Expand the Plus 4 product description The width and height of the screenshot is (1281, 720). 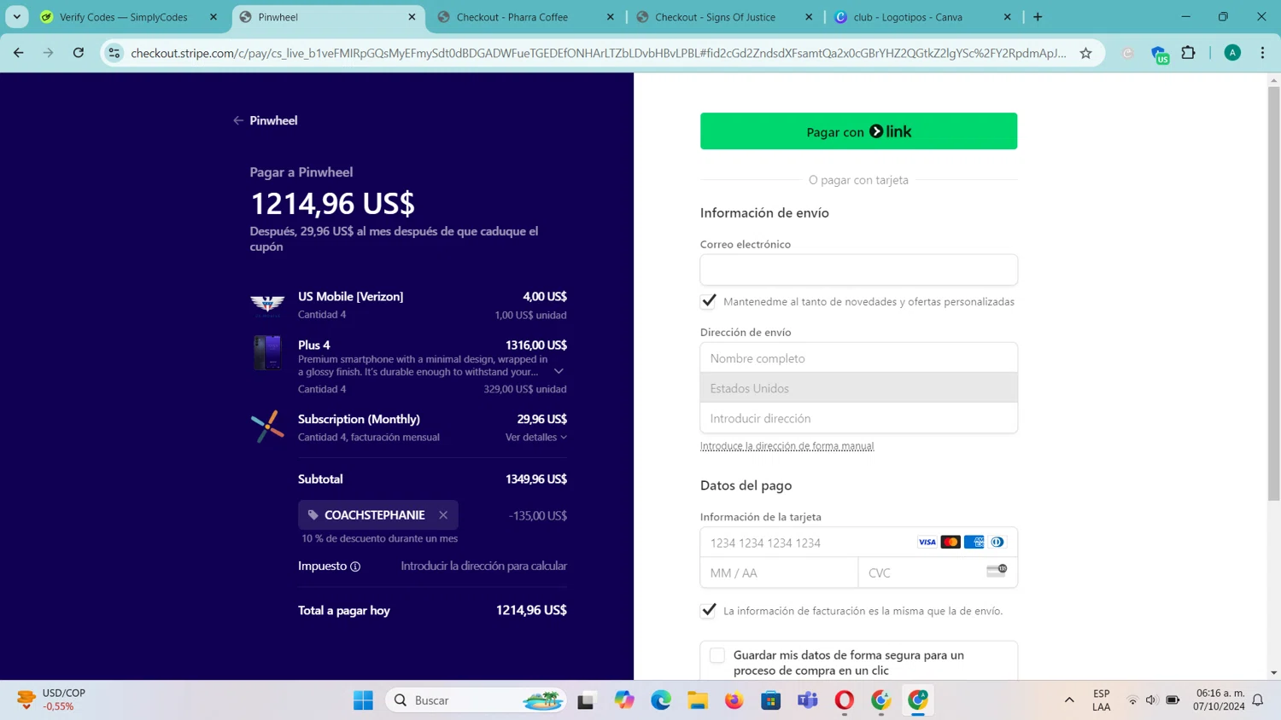tap(559, 371)
